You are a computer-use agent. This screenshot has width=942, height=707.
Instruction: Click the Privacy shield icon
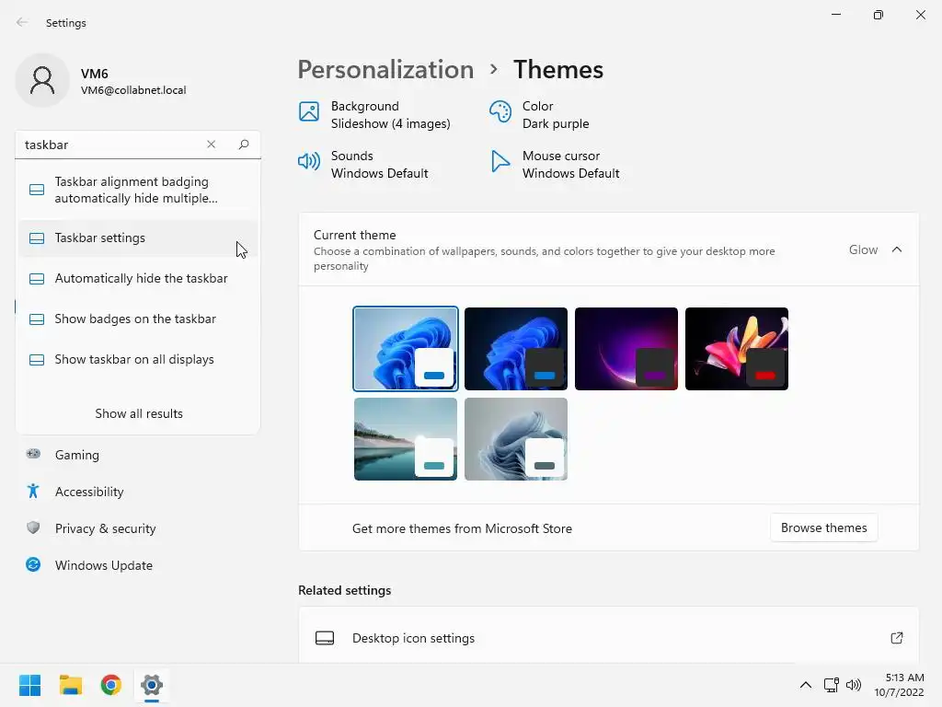coord(33,527)
